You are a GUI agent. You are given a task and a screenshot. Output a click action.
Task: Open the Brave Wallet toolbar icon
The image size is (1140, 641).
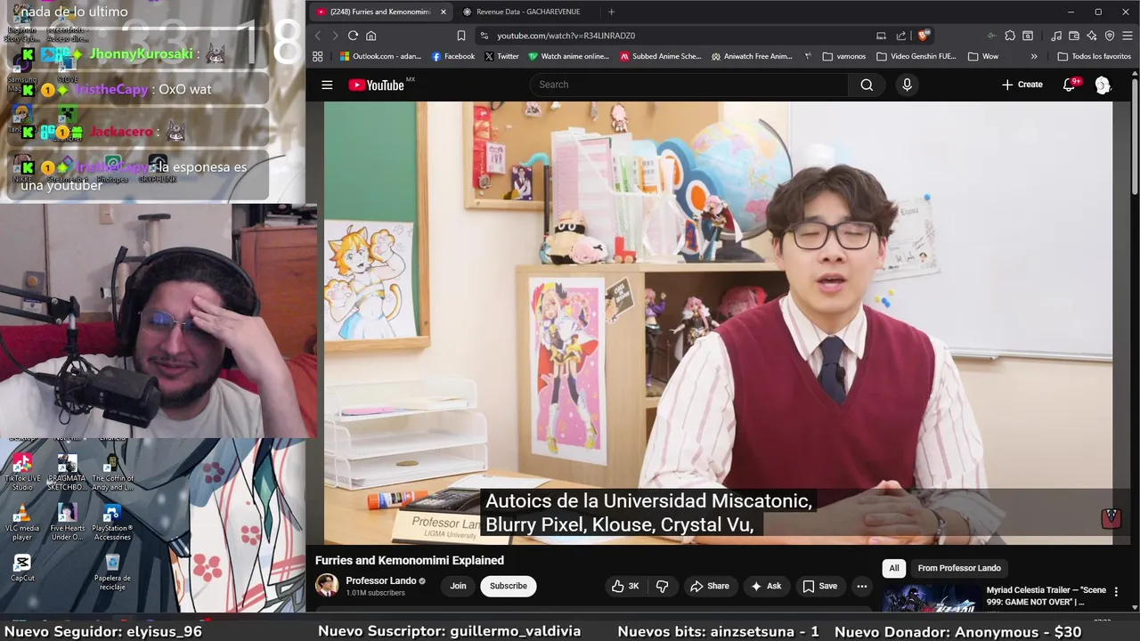click(x=1074, y=36)
